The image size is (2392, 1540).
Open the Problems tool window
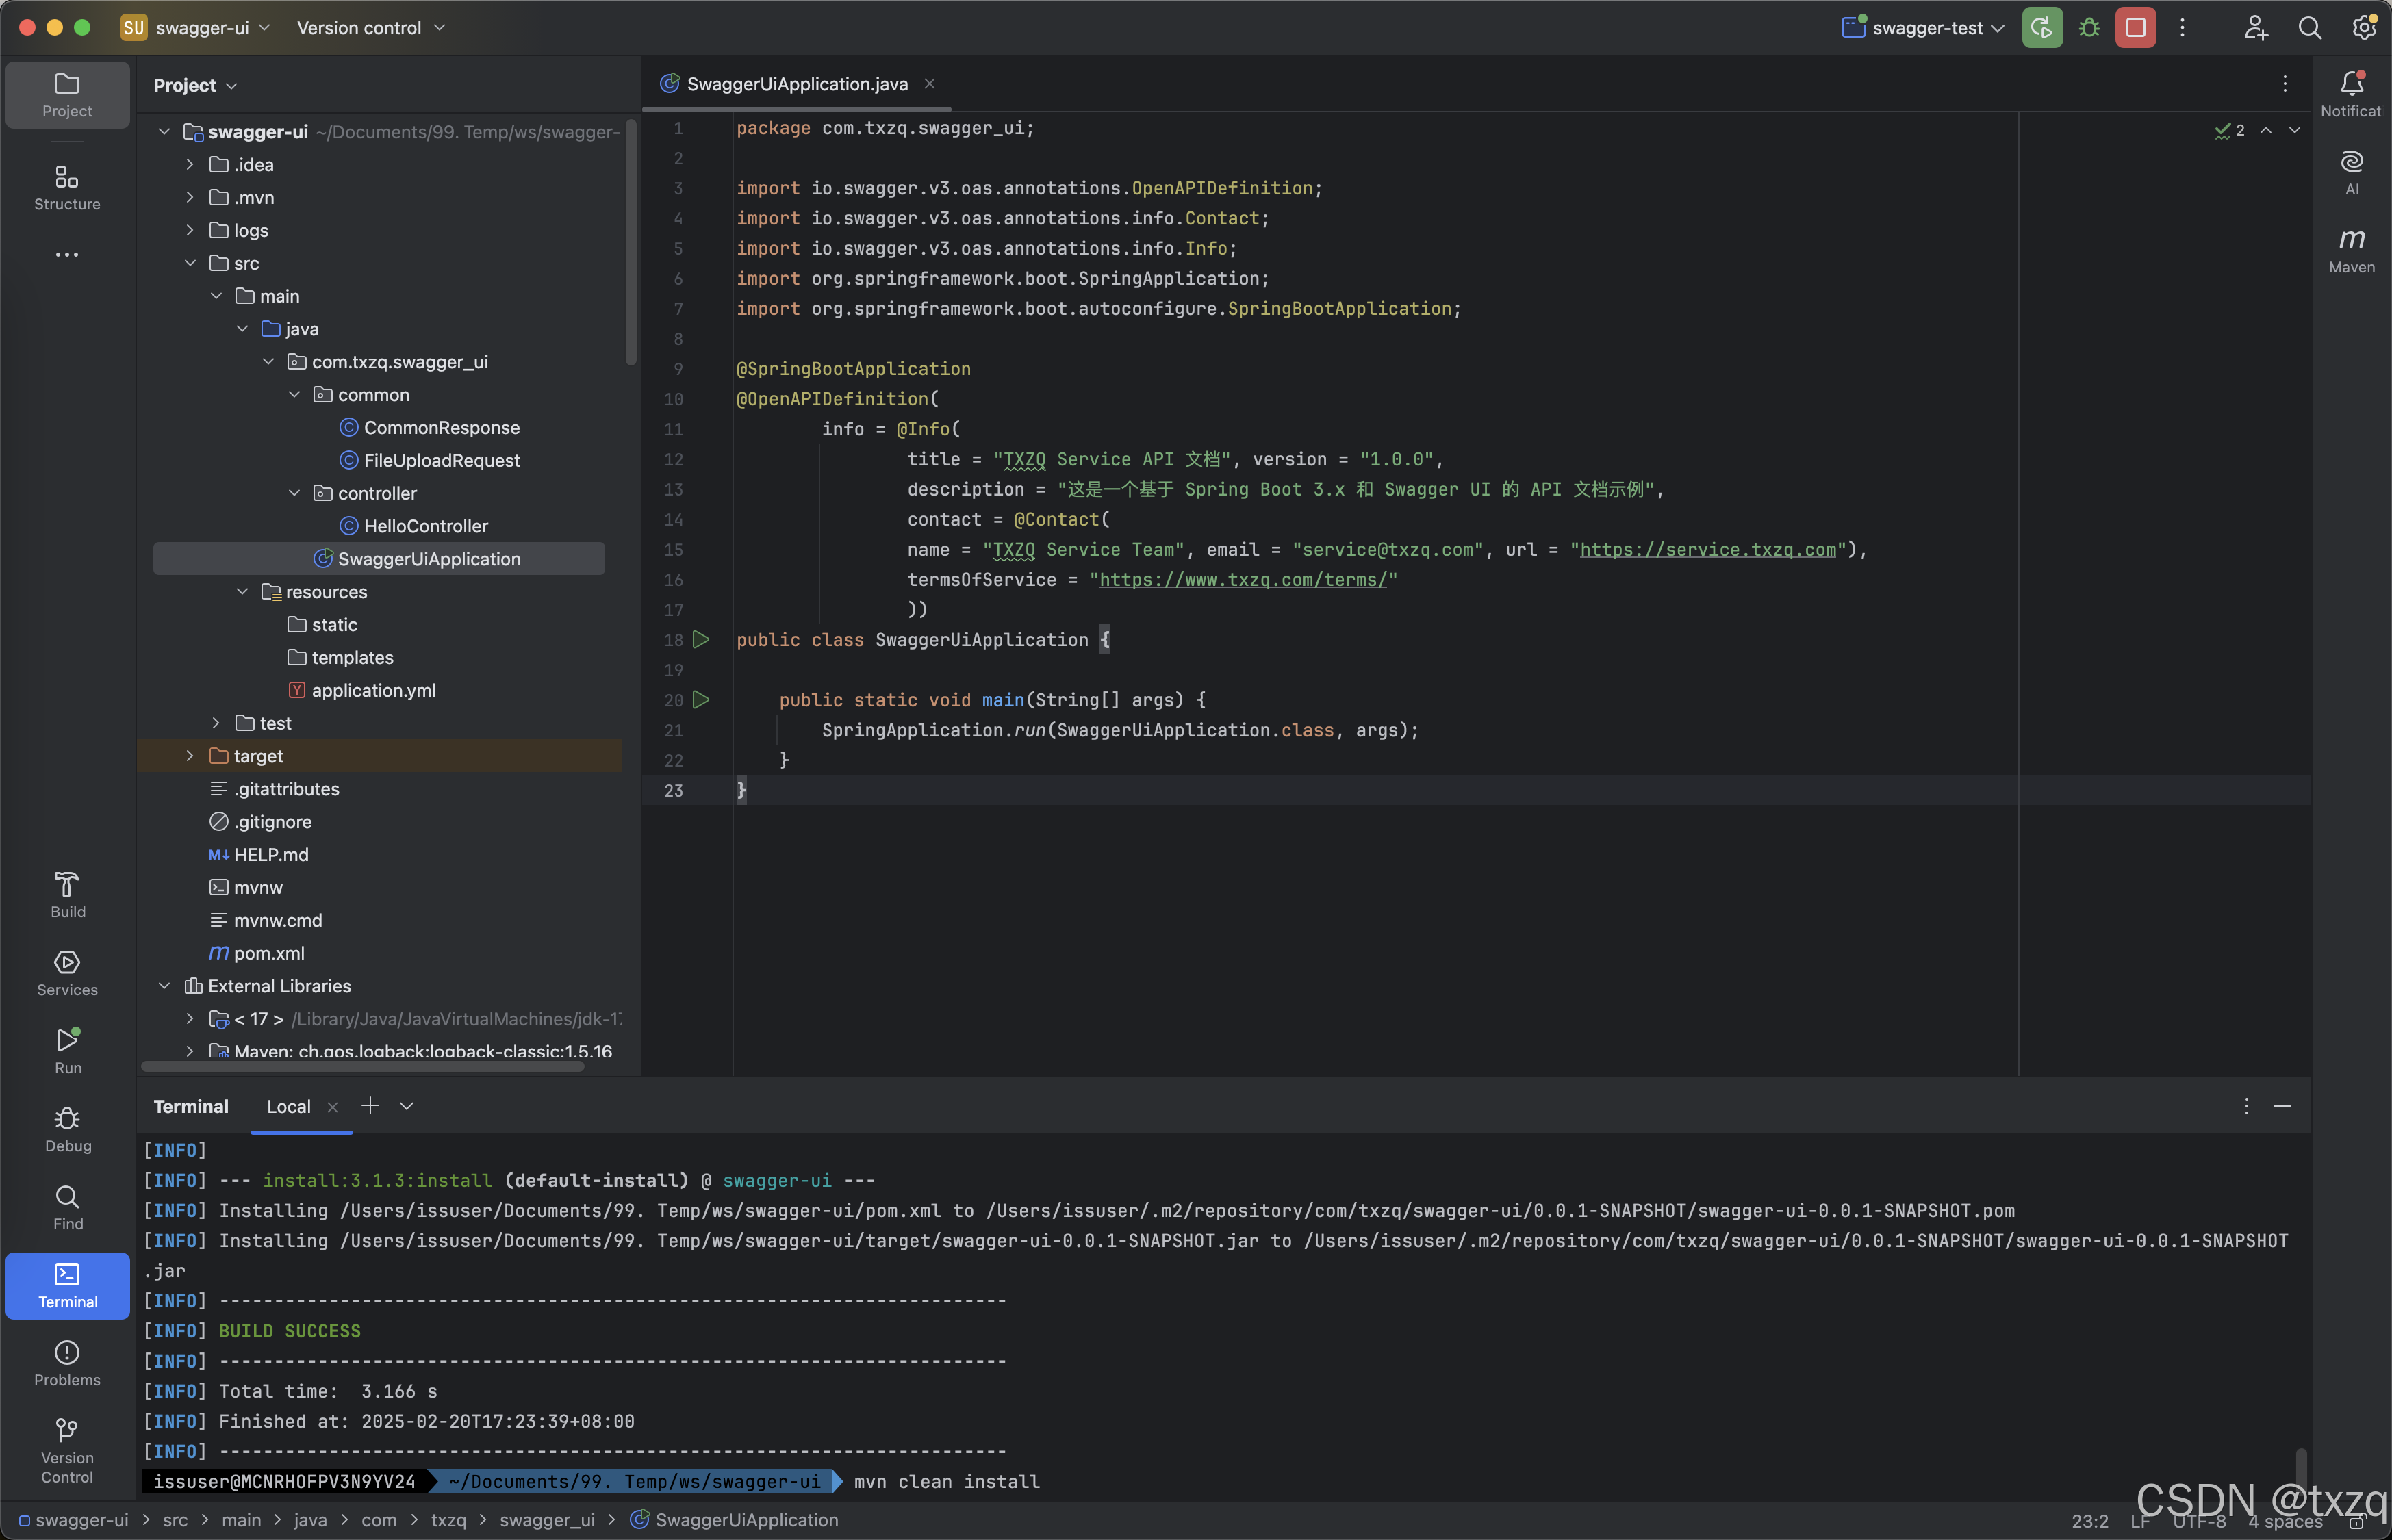[67, 1363]
